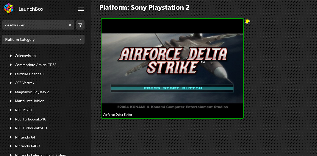Select Mattel Intellivision platform

coord(29,101)
